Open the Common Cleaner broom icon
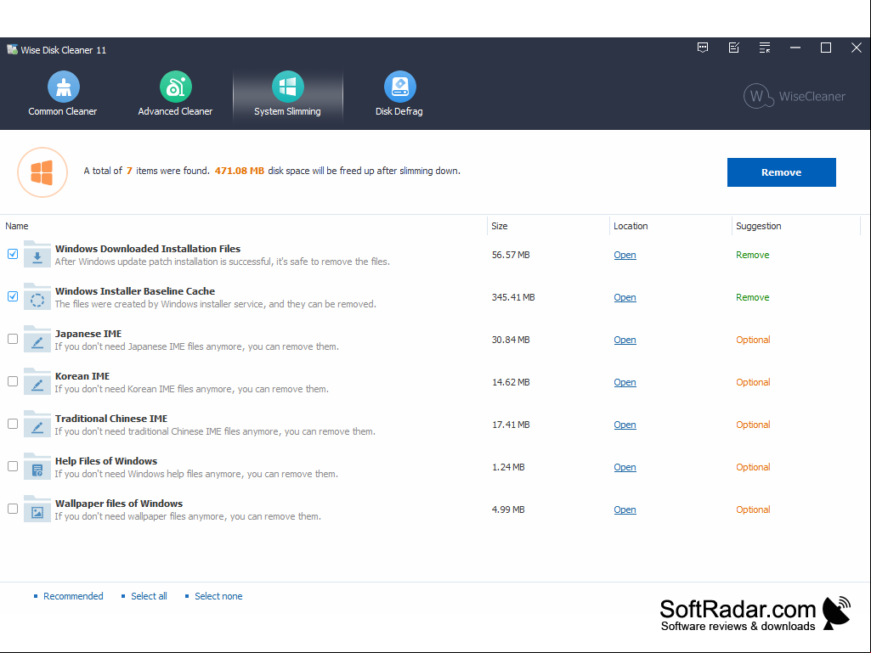Viewport: 871px width, 653px height. click(x=64, y=87)
